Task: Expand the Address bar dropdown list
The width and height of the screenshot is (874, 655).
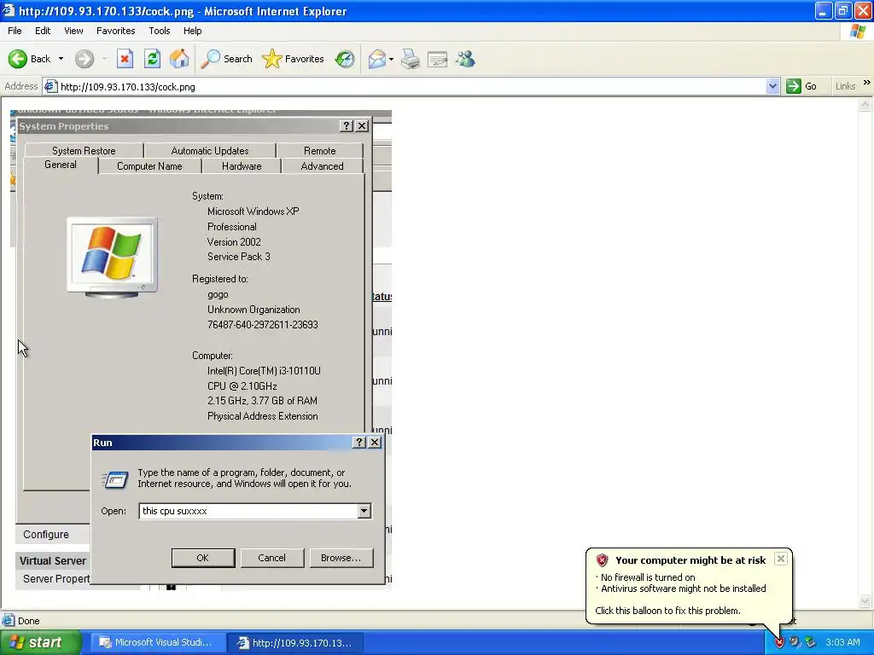Action: click(x=772, y=86)
